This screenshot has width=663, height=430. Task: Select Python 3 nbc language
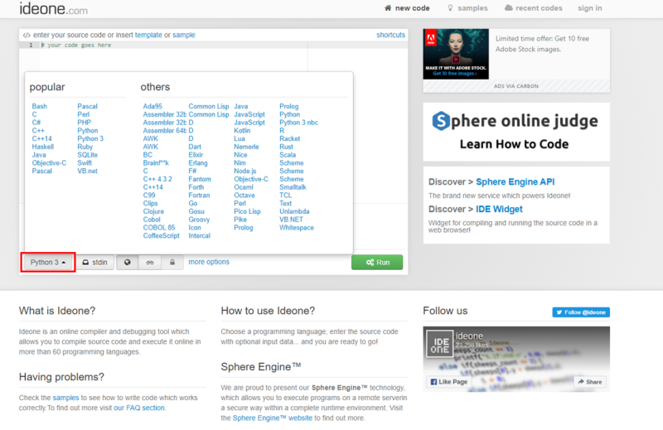298,122
